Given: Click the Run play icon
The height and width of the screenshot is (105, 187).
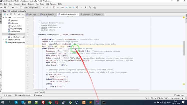Looking at the screenshot, I should [44, 7].
